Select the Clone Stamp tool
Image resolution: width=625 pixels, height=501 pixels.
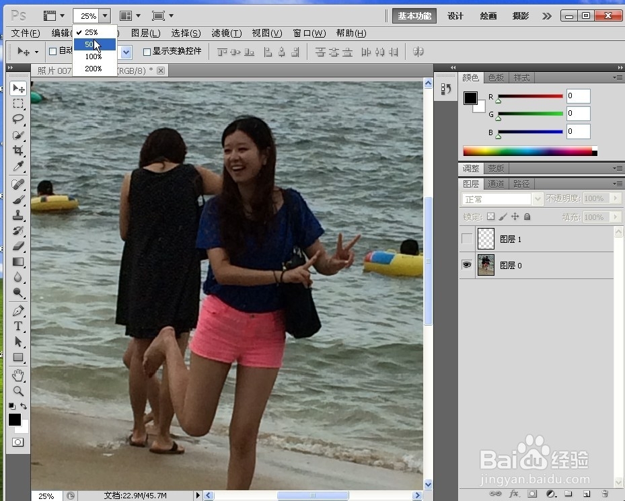pos(18,215)
